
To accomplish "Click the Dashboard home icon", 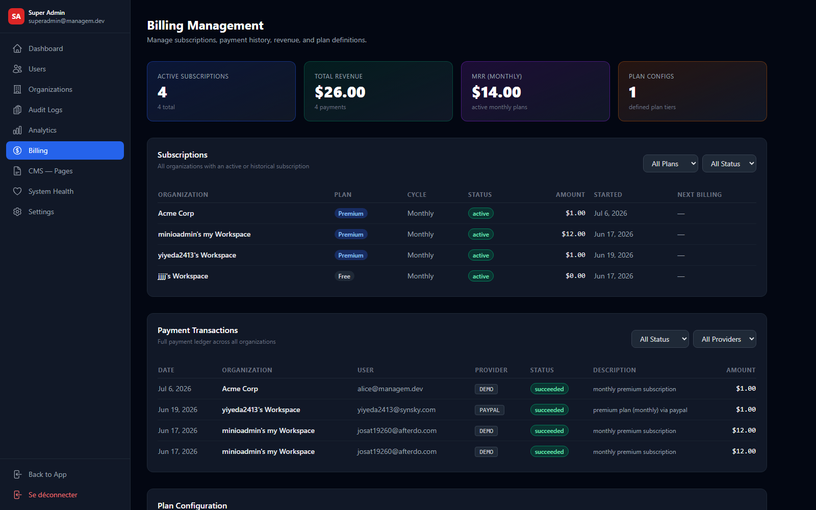I will click(17, 48).
